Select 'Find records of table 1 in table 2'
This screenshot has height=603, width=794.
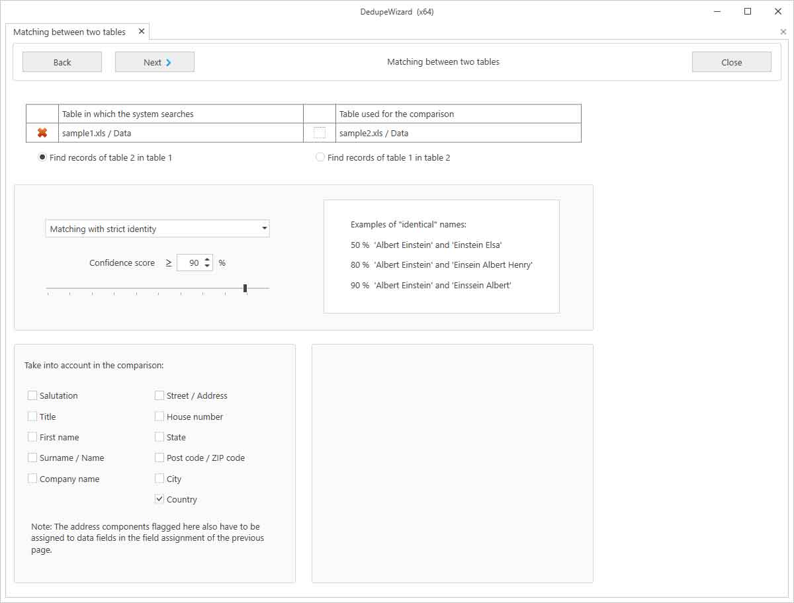point(320,157)
